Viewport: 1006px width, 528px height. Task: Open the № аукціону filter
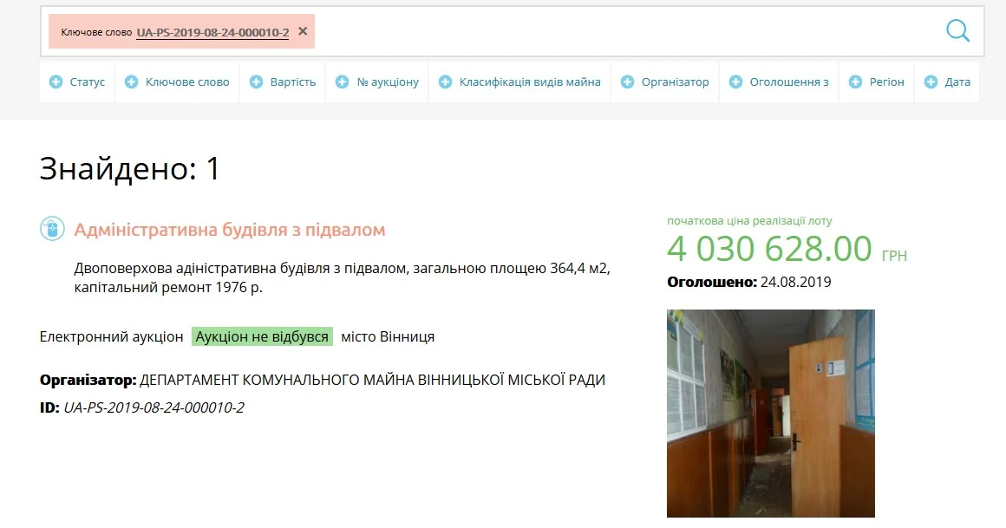(x=377, y=82)
